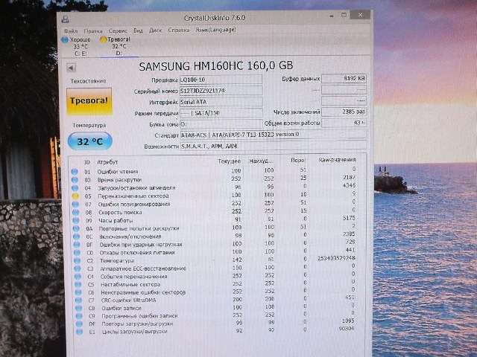Viewport: 477px width, 357px height.
Task: Open the Справка menu
Action: (179, 30)
